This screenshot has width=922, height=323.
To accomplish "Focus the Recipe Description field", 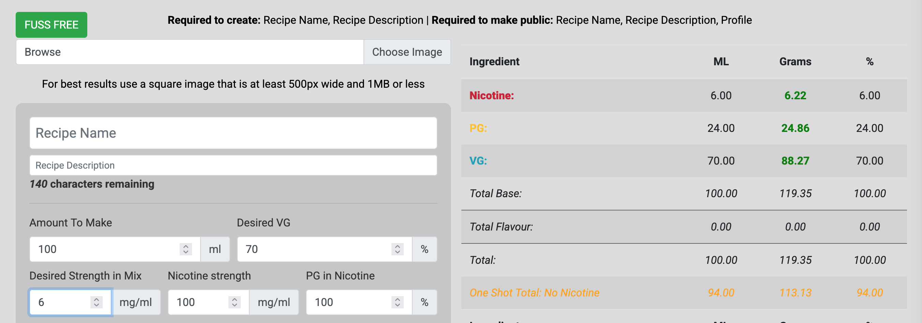I will [233, 165].
